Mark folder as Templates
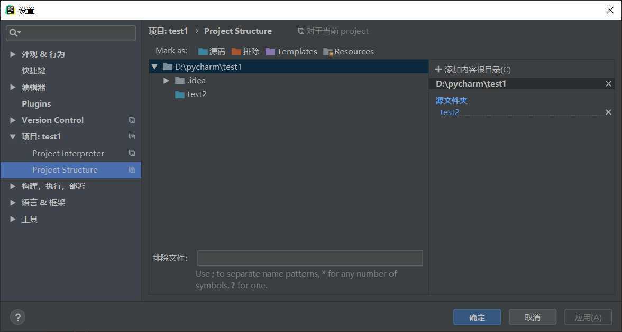Screen dimensions: 622x332 (291, 51)
